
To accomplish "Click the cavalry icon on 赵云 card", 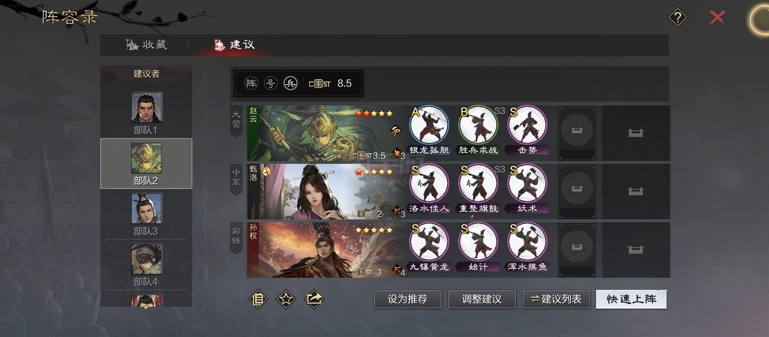I will coord(397,153).
